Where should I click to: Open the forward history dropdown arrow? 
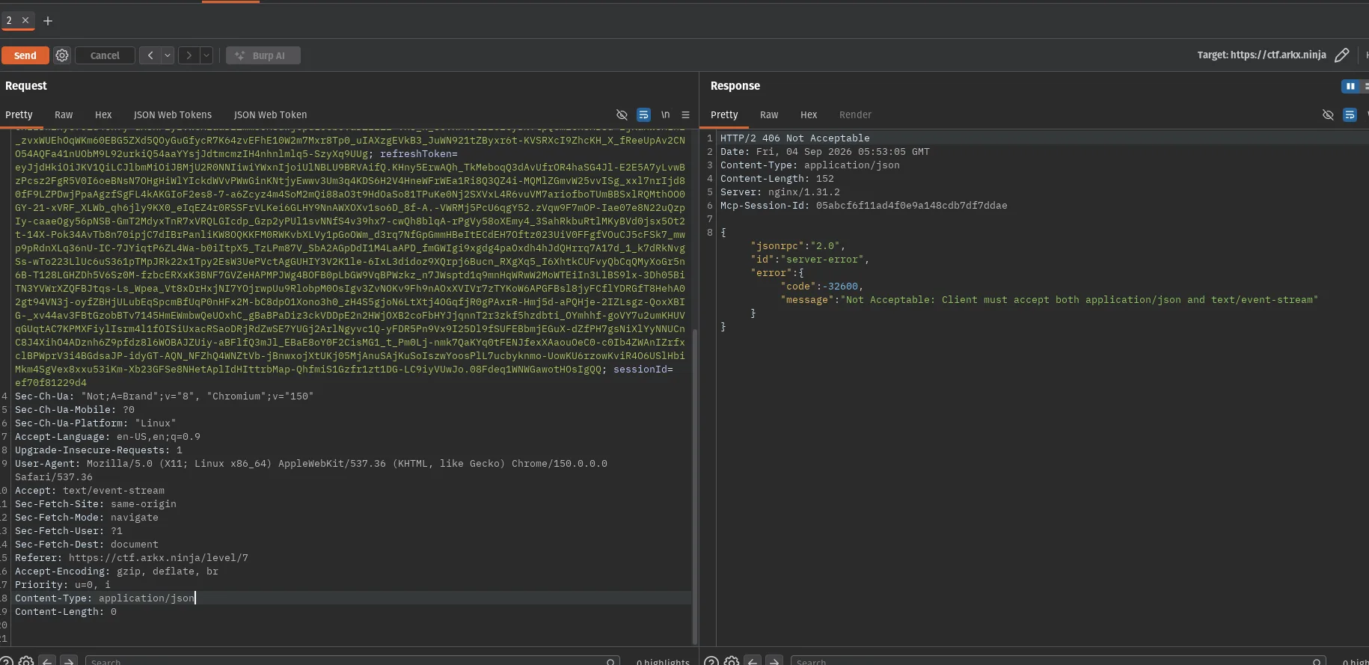(x=206, y=55)
